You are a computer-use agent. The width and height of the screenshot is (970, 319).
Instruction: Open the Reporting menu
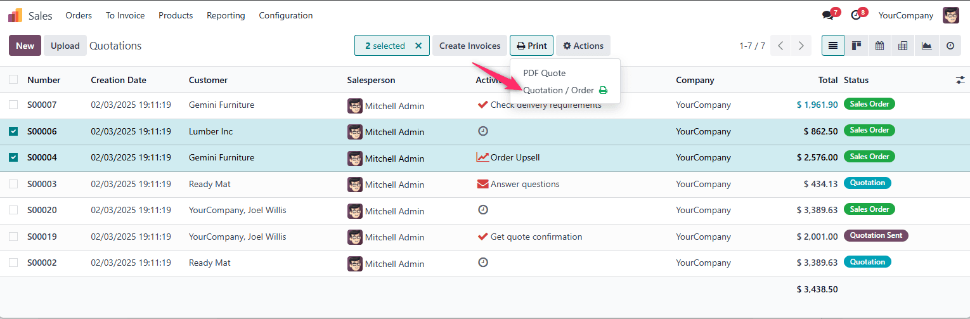[x=226, y=15]
